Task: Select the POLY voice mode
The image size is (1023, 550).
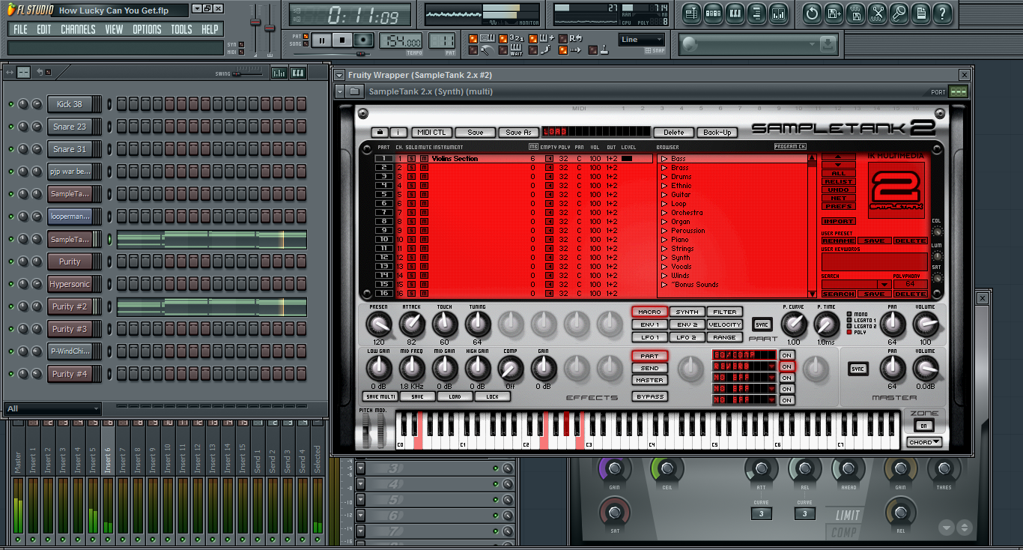Action: tap(849, 332)
